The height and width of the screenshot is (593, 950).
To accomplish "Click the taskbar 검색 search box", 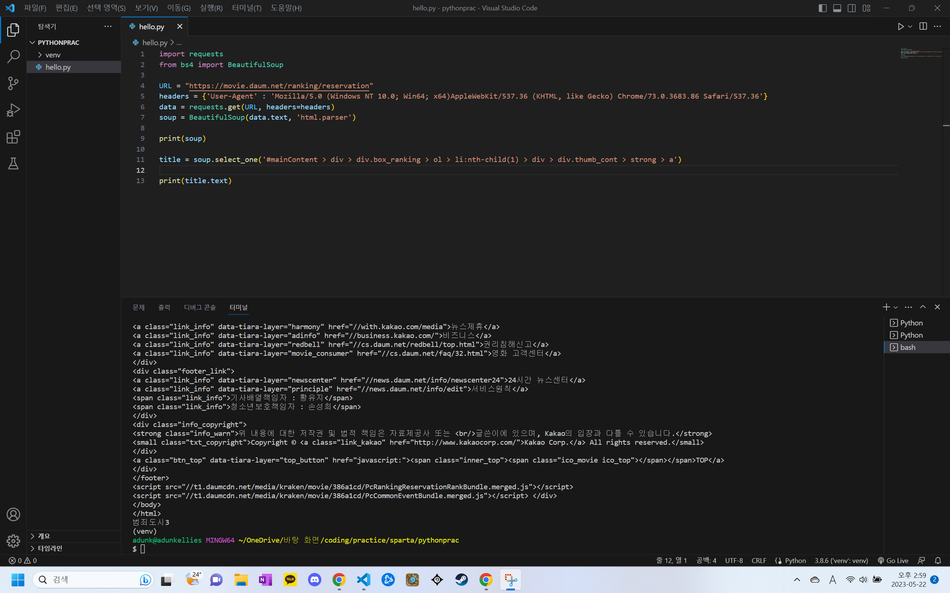I will (x=93, y=580).
